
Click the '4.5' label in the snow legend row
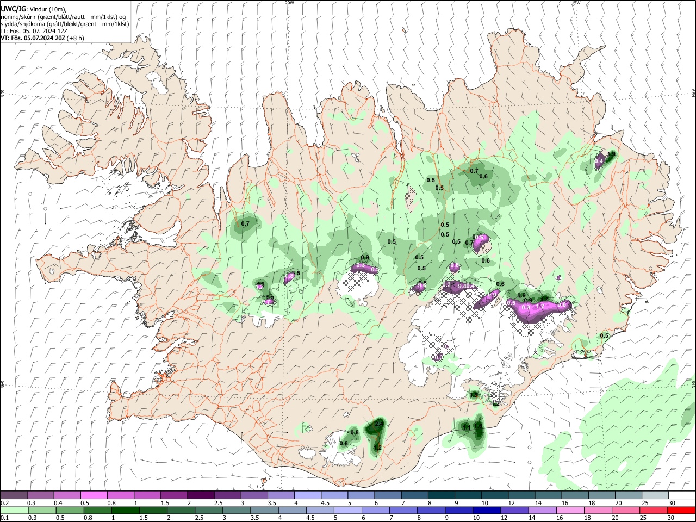pyautogui.click(x=325, y=503)
